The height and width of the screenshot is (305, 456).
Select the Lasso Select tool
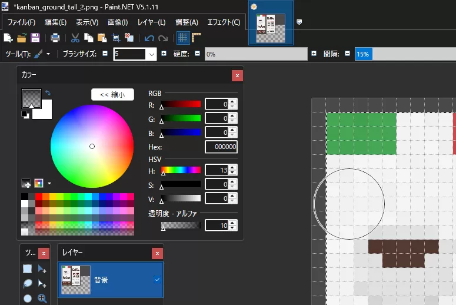28,284
